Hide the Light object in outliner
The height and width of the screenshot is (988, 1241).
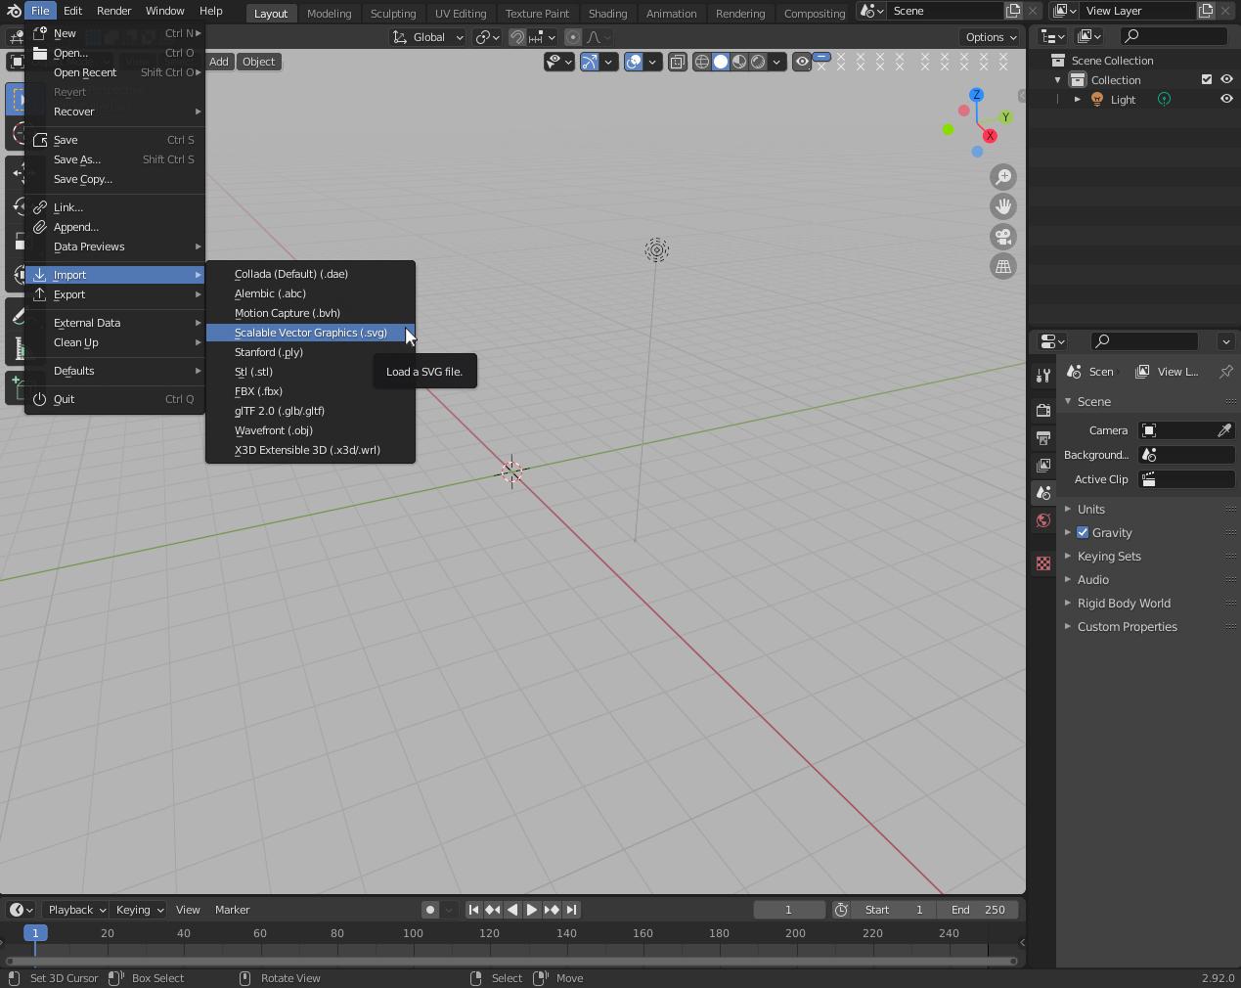[1226, 100]
